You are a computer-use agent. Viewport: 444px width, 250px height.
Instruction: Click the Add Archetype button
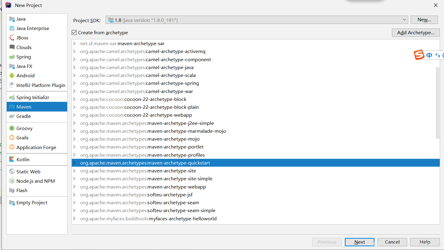(416, 32)
